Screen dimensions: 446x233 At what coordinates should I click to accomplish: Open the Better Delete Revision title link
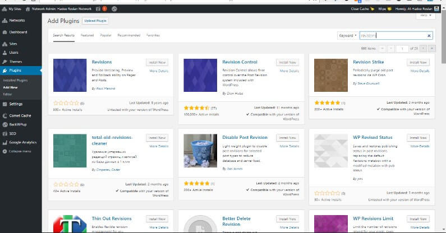tap(236, 221)
